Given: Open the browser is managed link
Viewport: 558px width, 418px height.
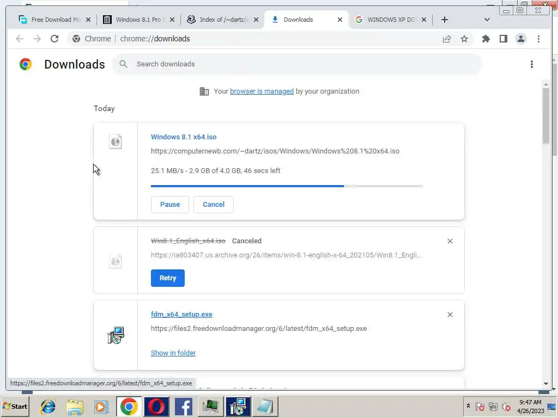Looking at the screenshot, I should (262, 91).
